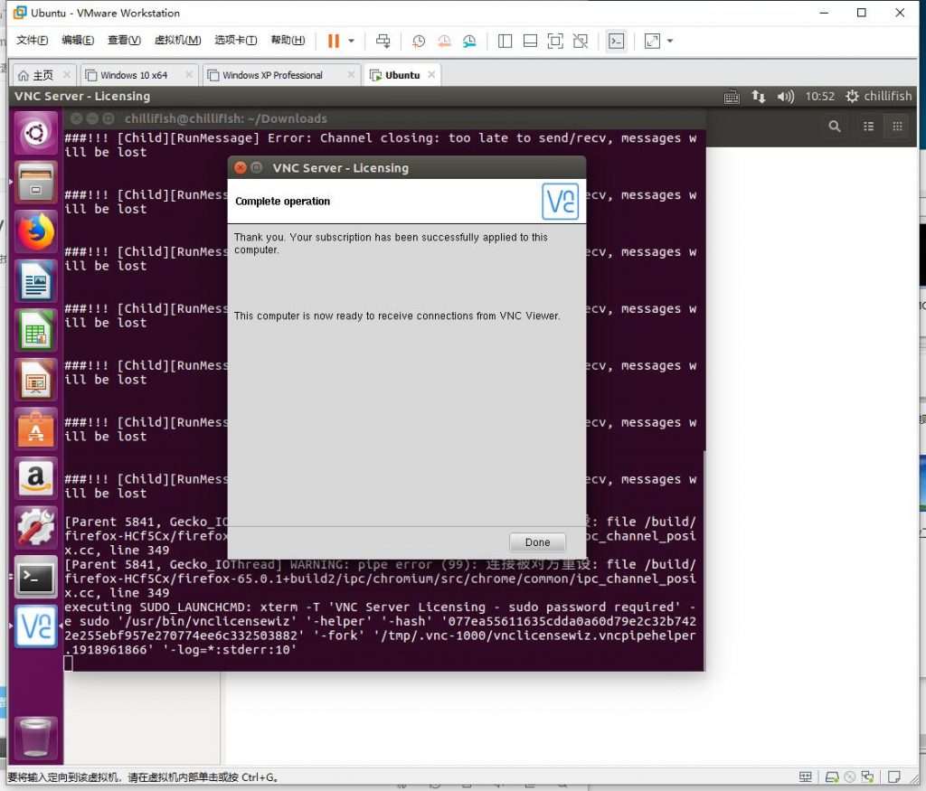Toggle the console view toolbar icon
The width and height of the screenshot is (926, 791).
(616, 41)
